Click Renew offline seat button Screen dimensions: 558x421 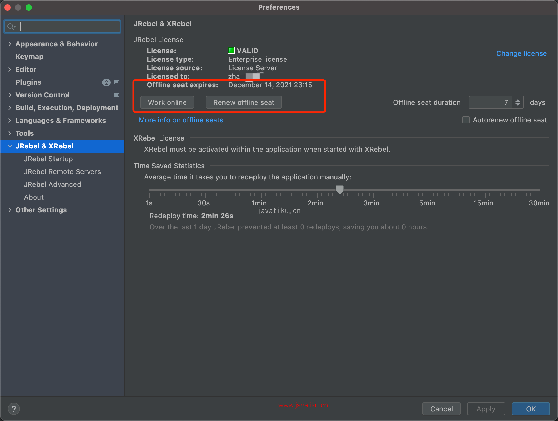[x=244, y=102]
